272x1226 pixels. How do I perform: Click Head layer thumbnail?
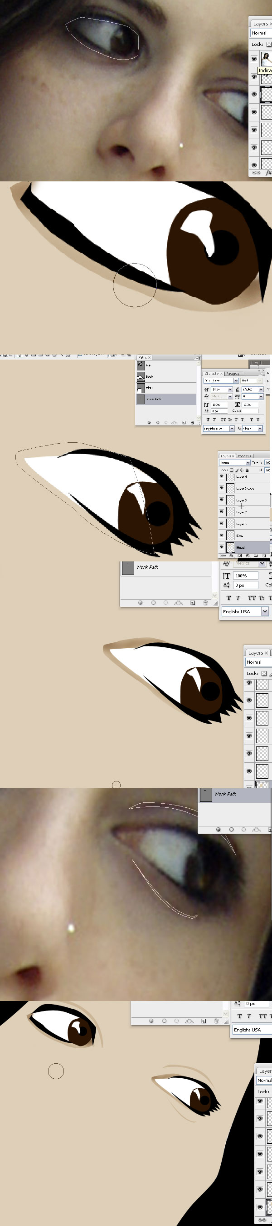point(230,547)
